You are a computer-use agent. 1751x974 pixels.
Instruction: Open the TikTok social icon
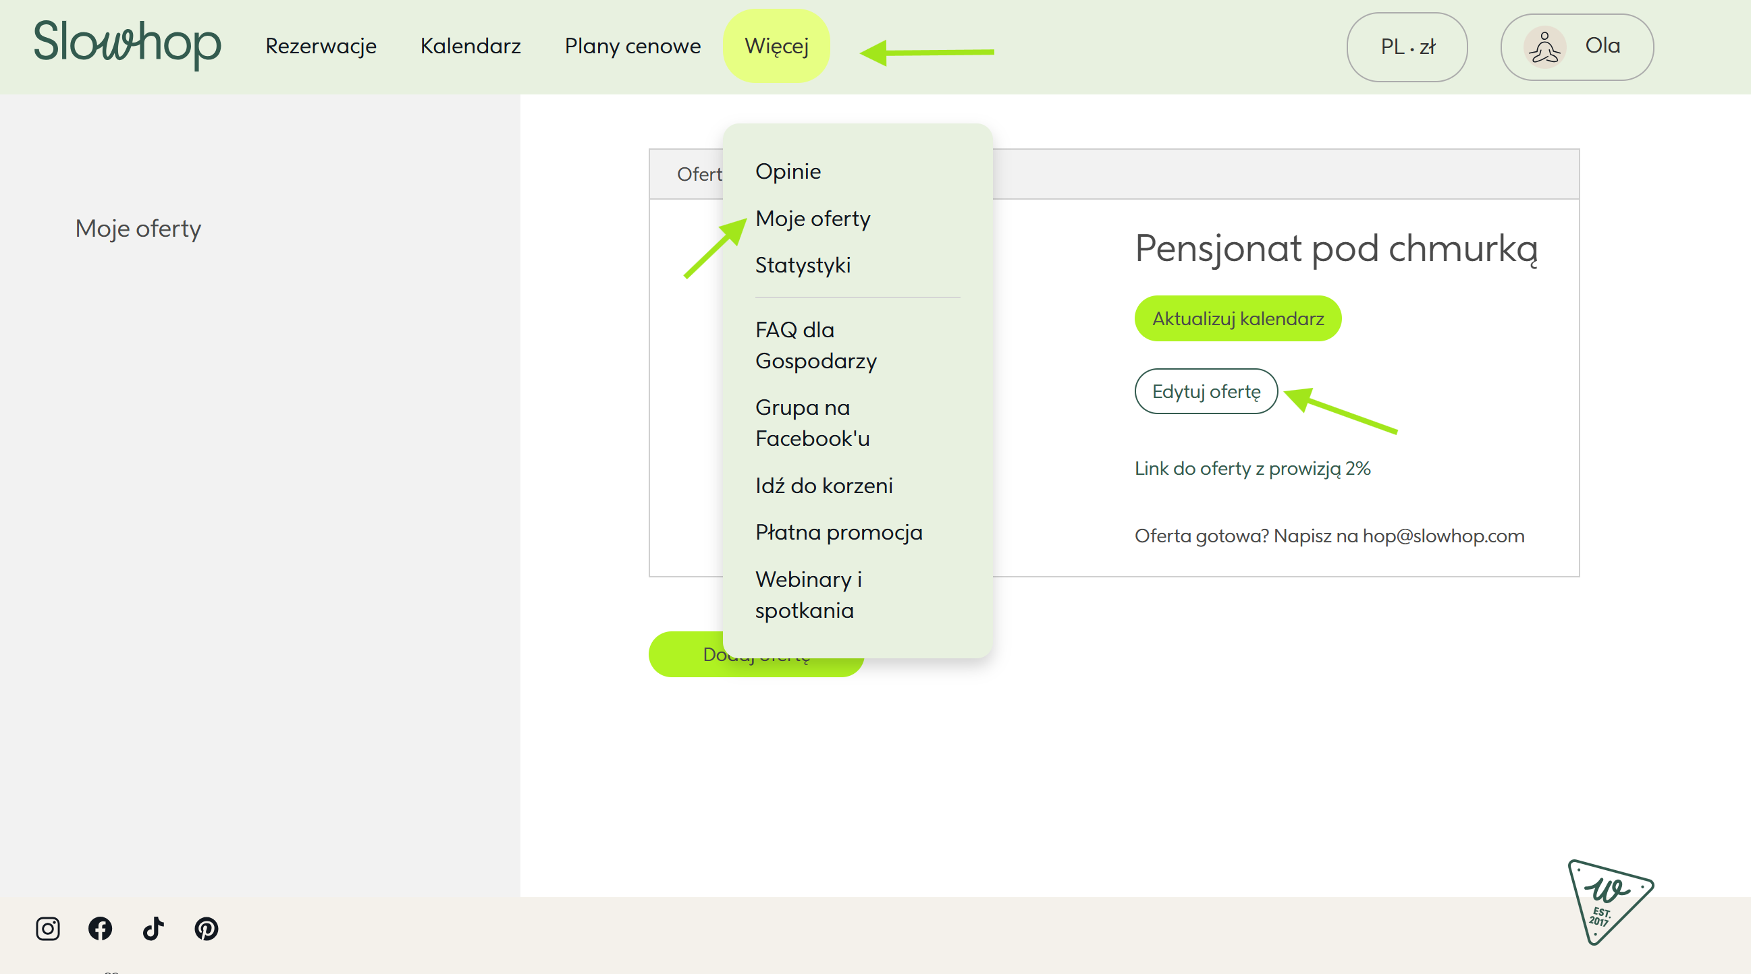click(x=153, y=928)
